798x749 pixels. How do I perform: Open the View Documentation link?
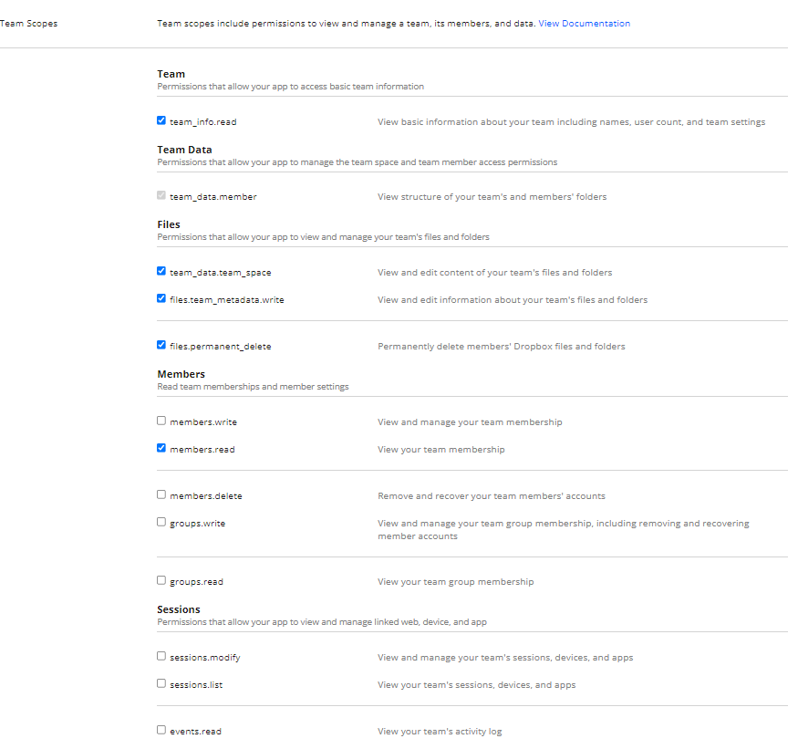tap(584, 24)
